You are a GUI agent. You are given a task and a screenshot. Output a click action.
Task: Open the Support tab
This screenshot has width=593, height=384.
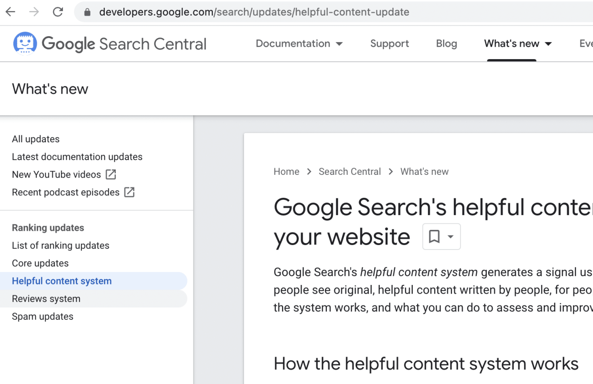click(x=389, y=44)
